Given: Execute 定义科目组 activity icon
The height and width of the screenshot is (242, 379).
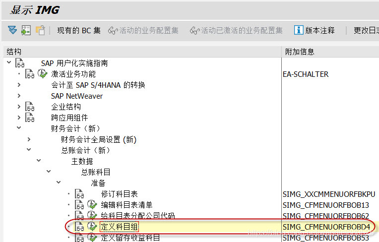Looking at the screenshot, I should click(x=92, y=226).
